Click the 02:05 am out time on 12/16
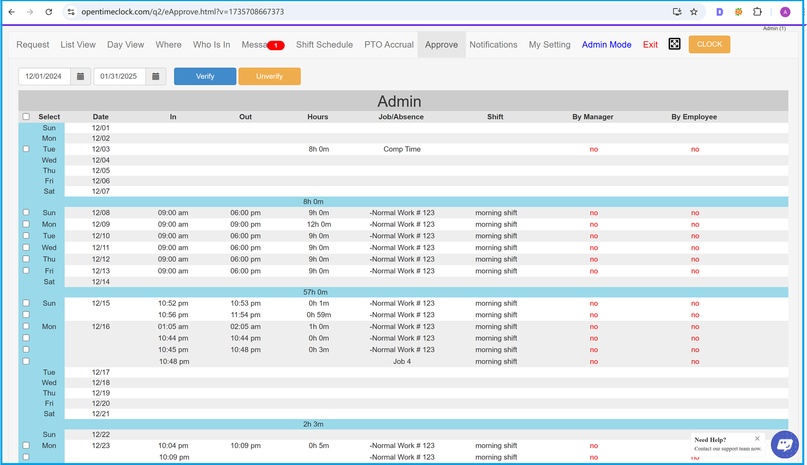This screenshot has height=465, width=807. 245,327
